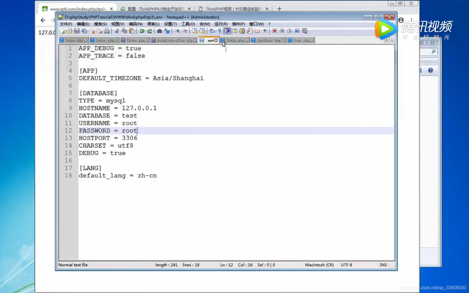Open the 编码(N) menu
Viewport: 469px width, 293px height.
(x=135, y=24)
